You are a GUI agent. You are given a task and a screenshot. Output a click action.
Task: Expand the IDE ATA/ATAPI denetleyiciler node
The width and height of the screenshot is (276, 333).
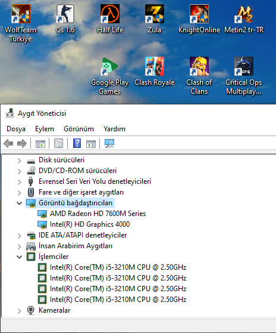point(19,236)
